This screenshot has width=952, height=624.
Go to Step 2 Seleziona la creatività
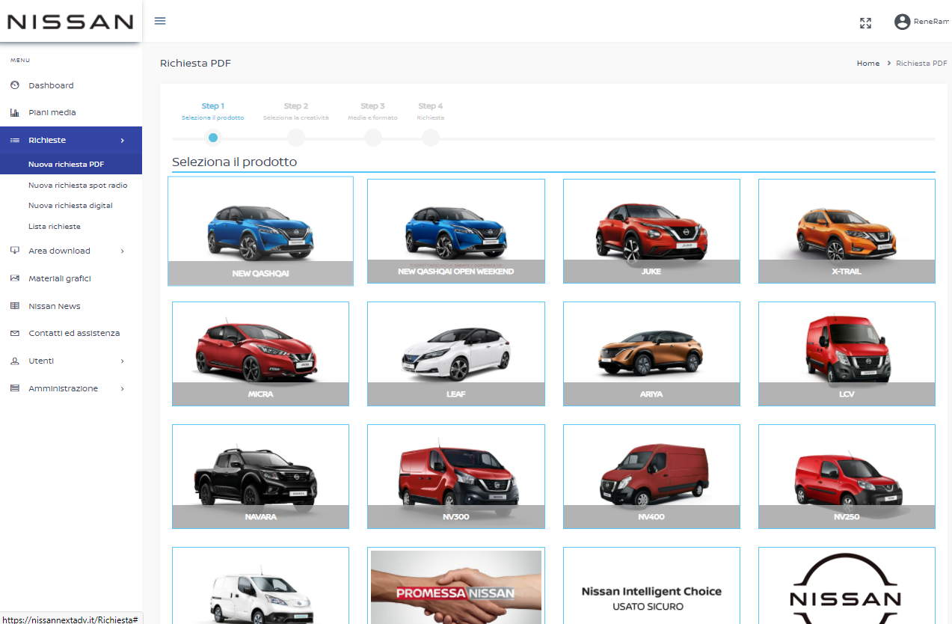click(x=296, y=111)
